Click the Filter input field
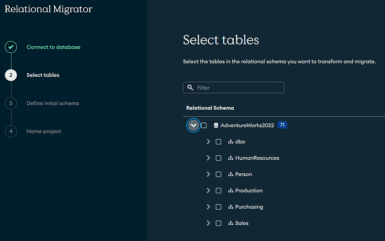This screenshot has width=385, height=241. [238, 88]
